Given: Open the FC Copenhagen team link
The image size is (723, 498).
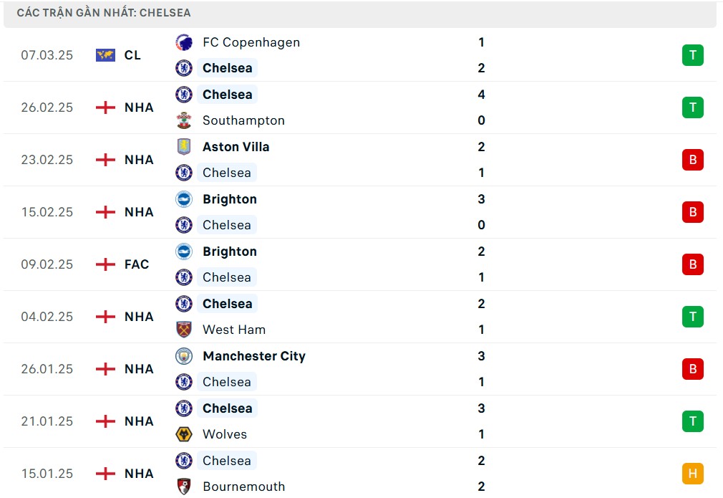Looking at the screenshot, I should coord(251,42).
